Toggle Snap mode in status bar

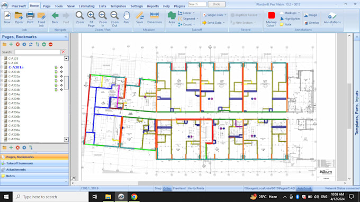point(158,188)
